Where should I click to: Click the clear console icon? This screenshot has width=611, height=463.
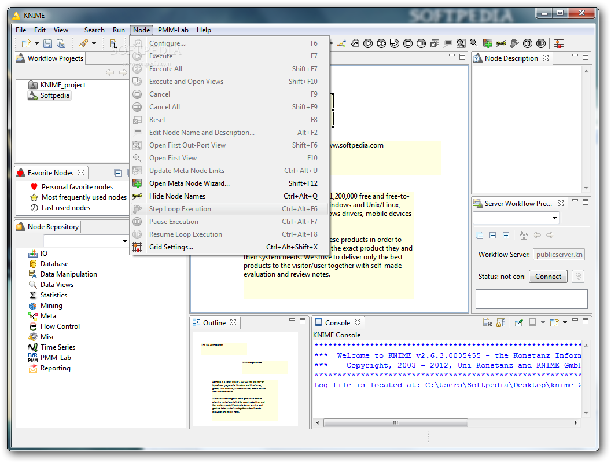(487, 322)
